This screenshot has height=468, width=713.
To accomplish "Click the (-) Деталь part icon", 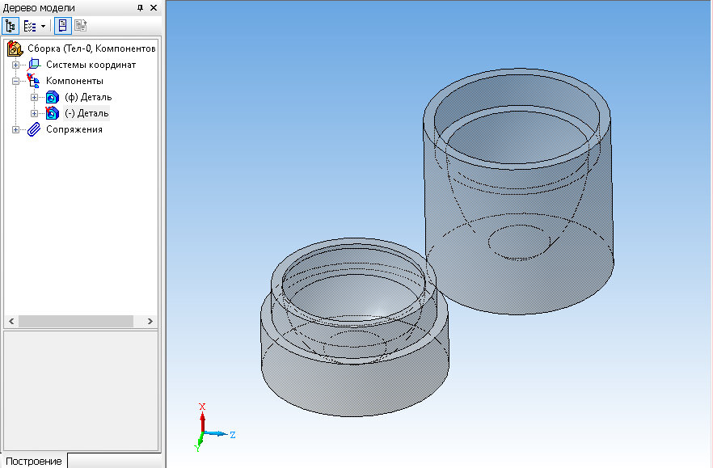I will (53, 113).
